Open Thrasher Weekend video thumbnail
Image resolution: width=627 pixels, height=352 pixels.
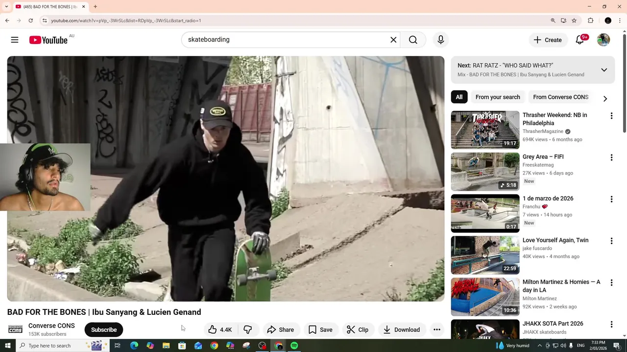485,130
